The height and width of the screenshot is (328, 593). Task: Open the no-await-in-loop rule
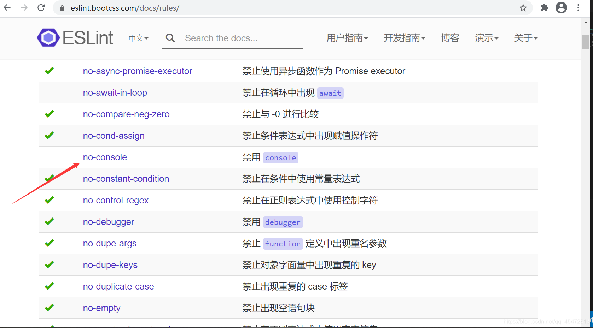click(115, 93)
